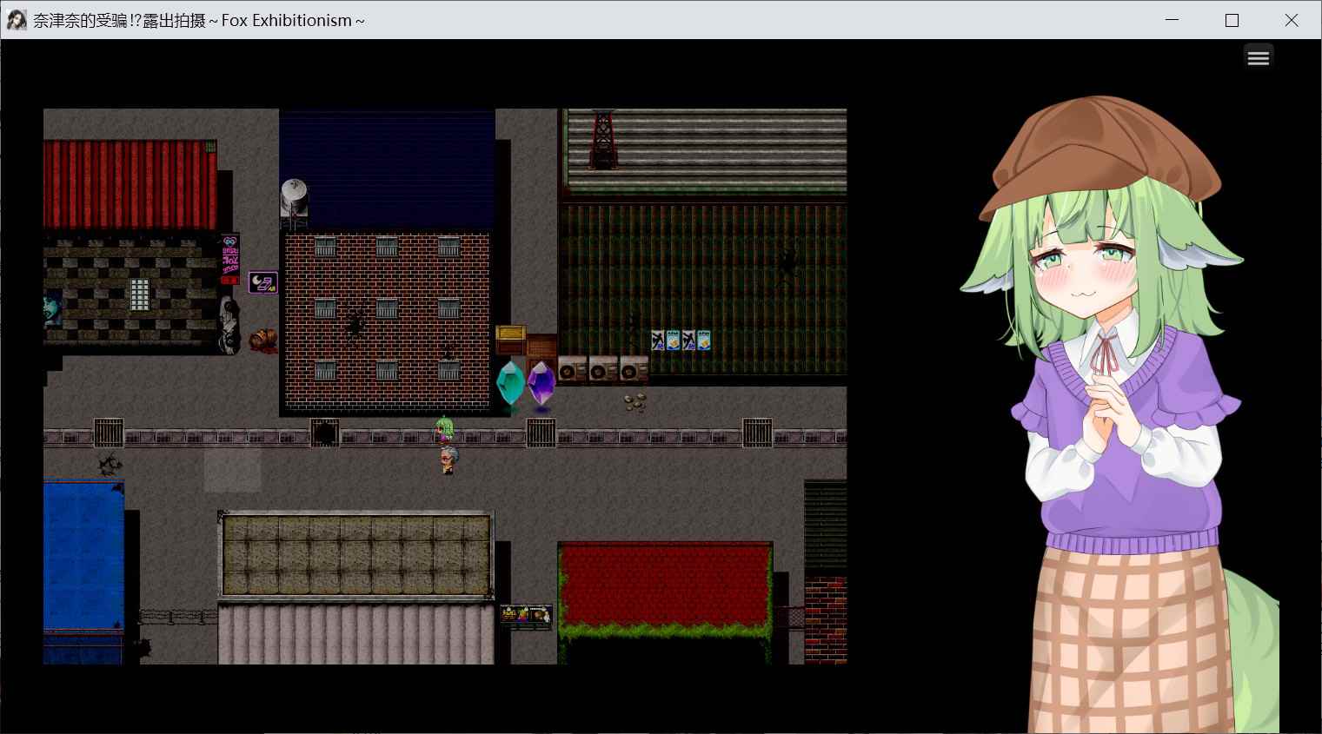The width and height of the screenshot is (1322, 734).
Task: Click the pink neon vertical sign
Action: click(229, 259)
